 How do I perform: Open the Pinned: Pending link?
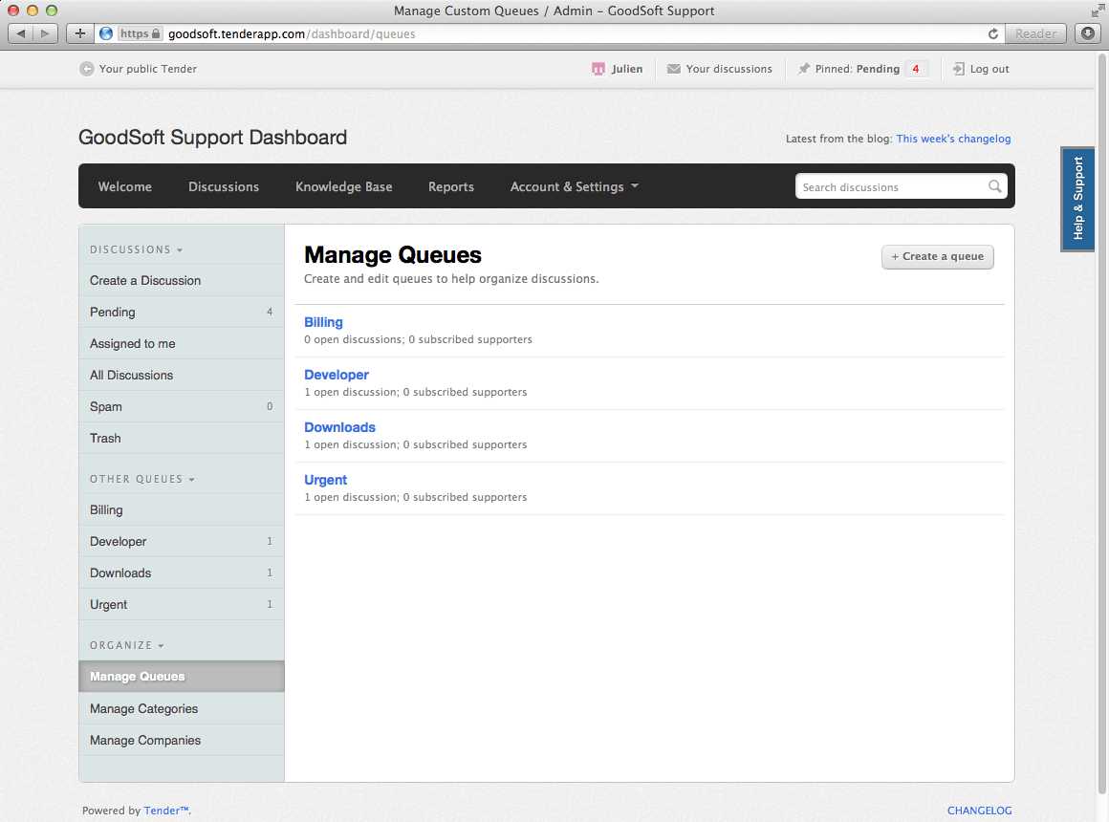coord(858,69)
